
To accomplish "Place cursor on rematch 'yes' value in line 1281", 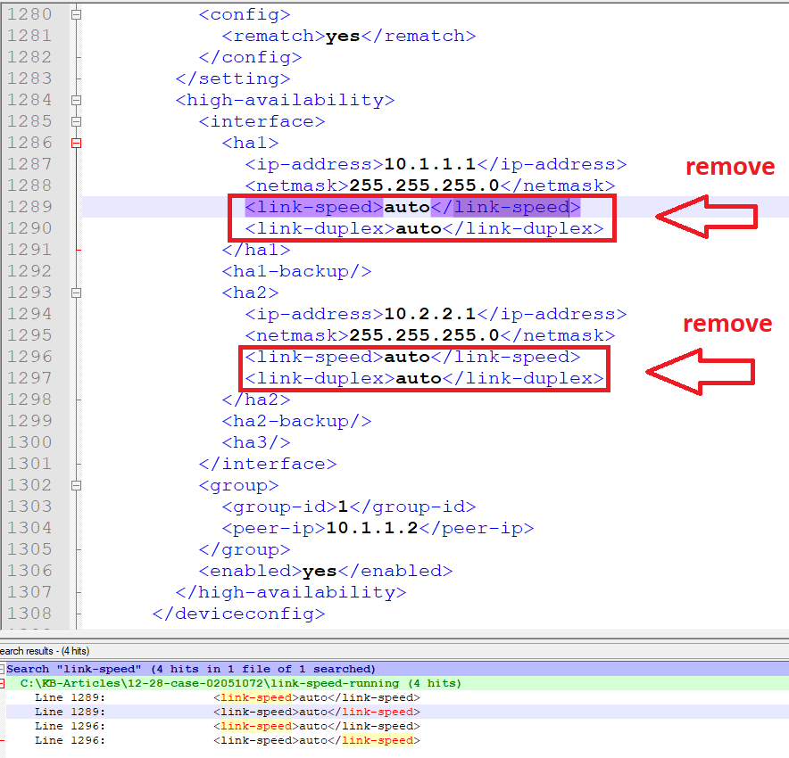I will (x=343, y=37).
